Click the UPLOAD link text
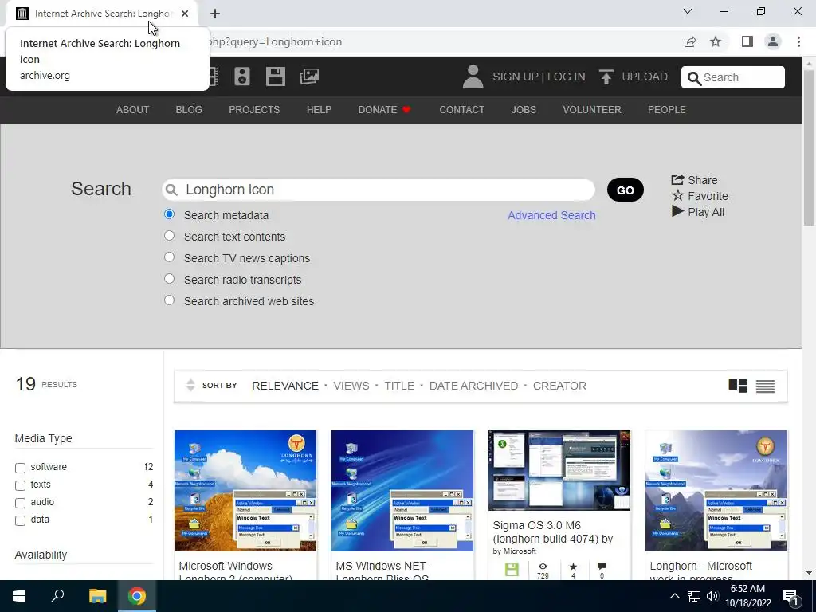This screenshot has height=612, width=816. (x=644, y=77)
